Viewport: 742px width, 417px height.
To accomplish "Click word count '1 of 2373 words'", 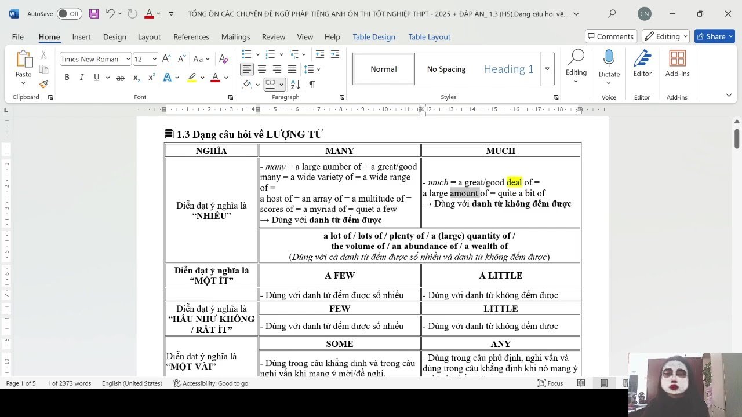I will [69, 383].
